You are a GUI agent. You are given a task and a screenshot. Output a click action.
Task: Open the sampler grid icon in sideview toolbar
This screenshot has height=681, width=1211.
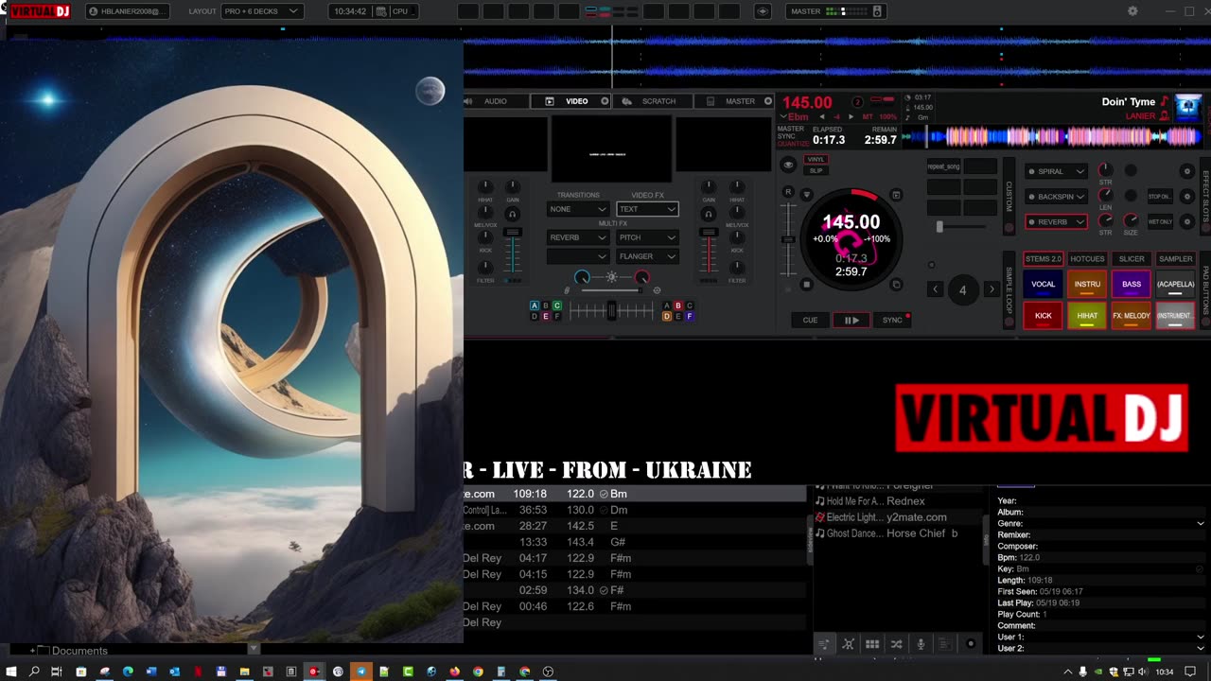[872, 644]
